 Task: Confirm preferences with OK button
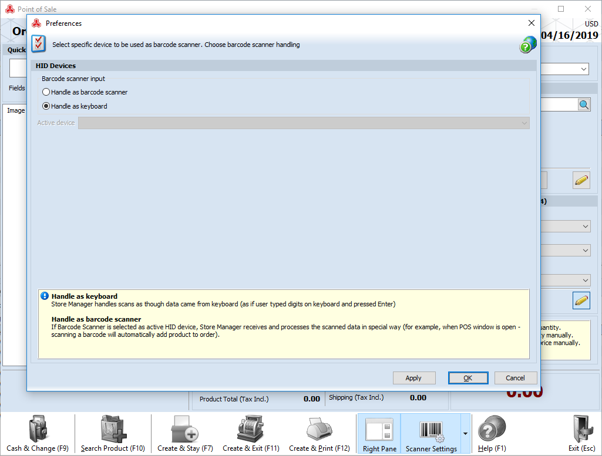pyautogui.click(x=468, y=378)
